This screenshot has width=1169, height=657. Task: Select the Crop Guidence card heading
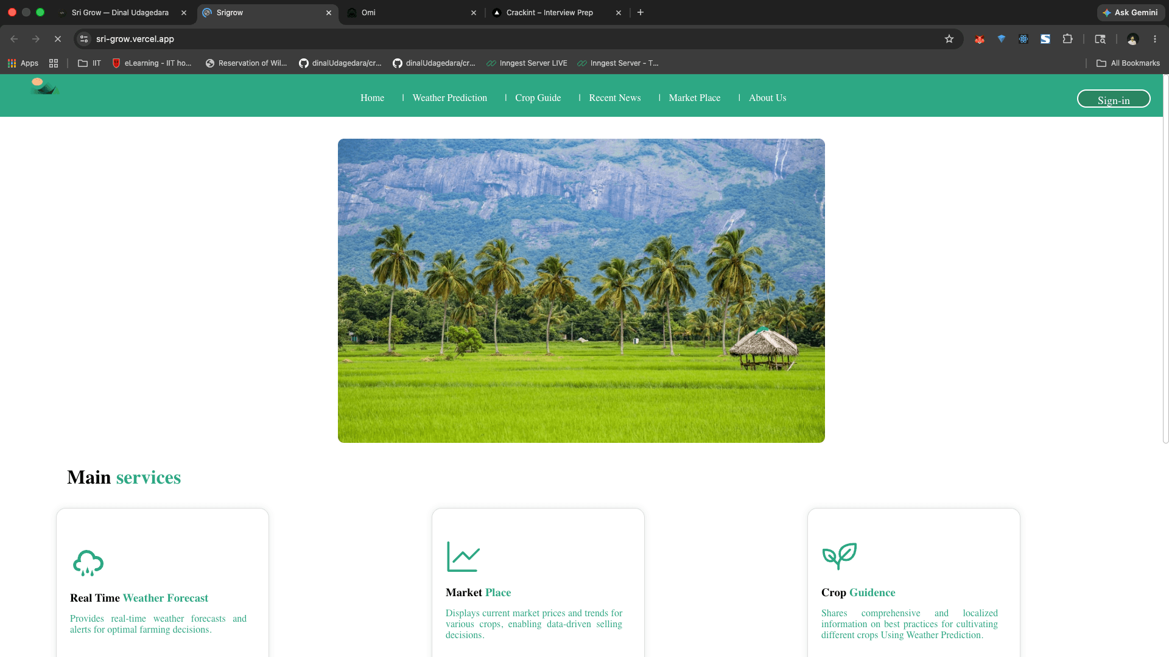858,593
